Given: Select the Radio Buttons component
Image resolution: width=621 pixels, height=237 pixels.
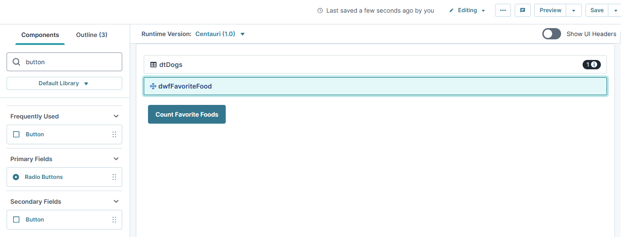Looking at the screenshot, I should coord(64,177).
